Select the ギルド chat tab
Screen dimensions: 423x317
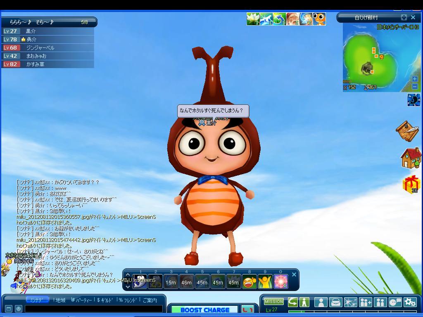[105, 300]
